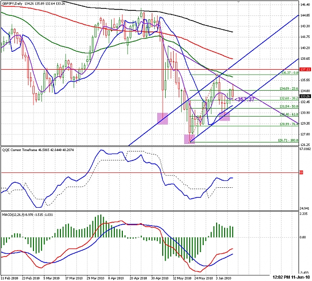Click the 67.0102 QQE scale value

306,149
